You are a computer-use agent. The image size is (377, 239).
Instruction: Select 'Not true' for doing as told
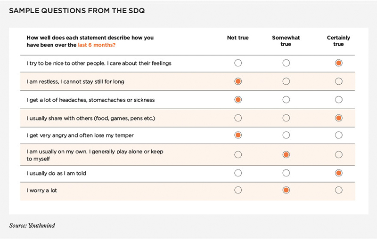point(238,173)
